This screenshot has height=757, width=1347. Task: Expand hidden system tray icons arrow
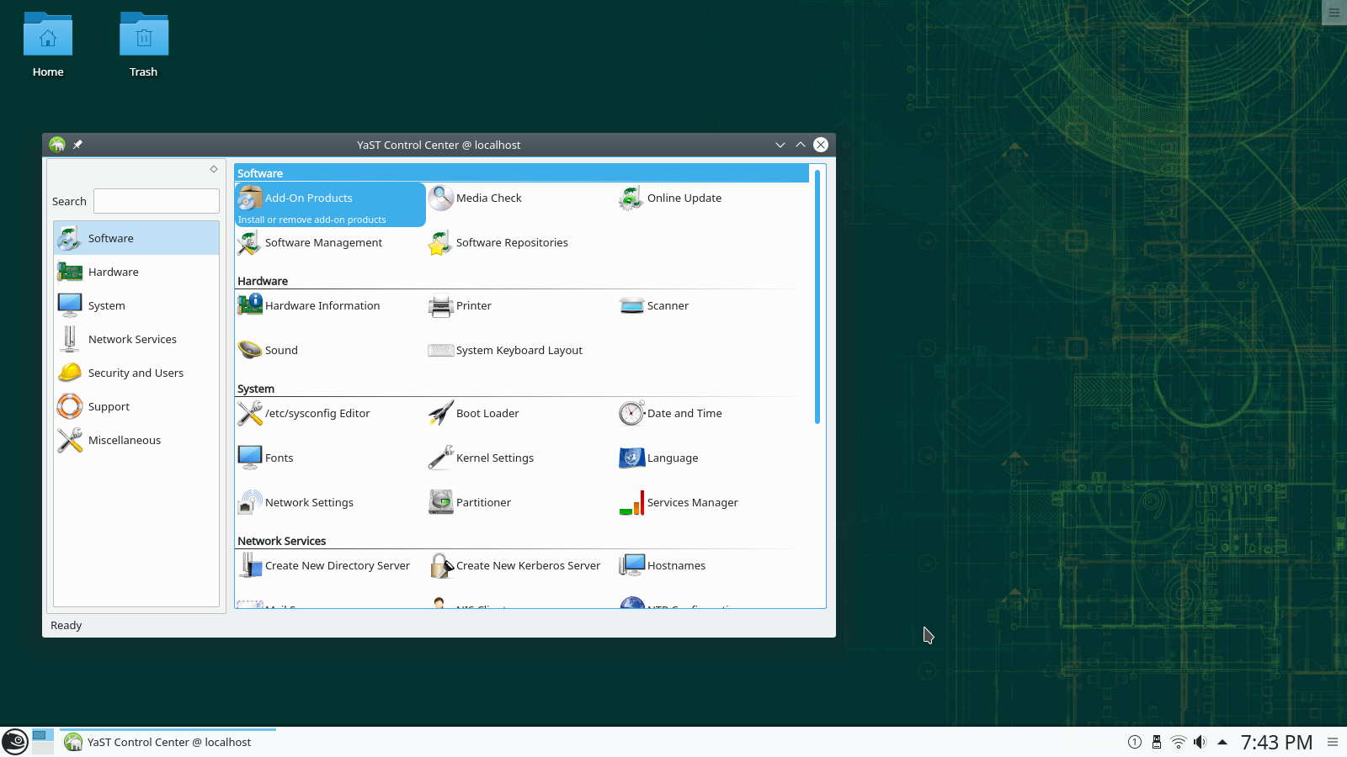point(1222,742)
